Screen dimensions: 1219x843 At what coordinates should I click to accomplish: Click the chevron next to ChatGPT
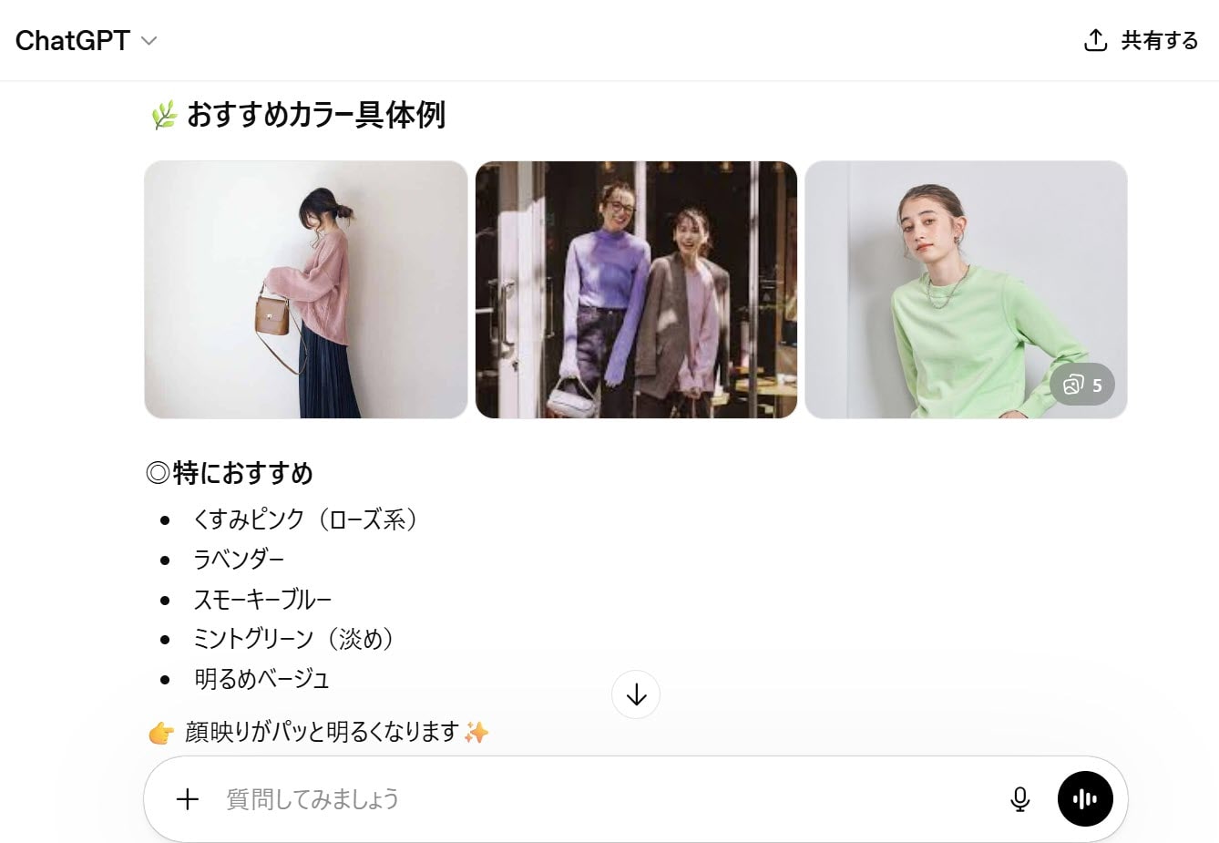coord(149,41)
